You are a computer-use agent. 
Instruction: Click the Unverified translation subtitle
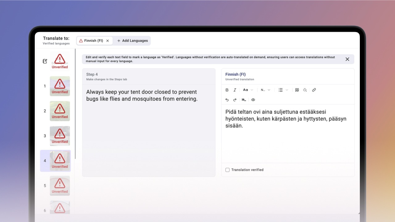tap(240, 80)
